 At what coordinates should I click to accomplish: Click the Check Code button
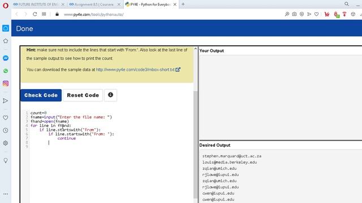pyautogui.click(x=41, y=95)
